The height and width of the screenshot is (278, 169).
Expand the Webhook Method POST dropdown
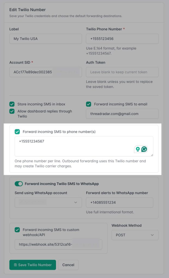135,235
